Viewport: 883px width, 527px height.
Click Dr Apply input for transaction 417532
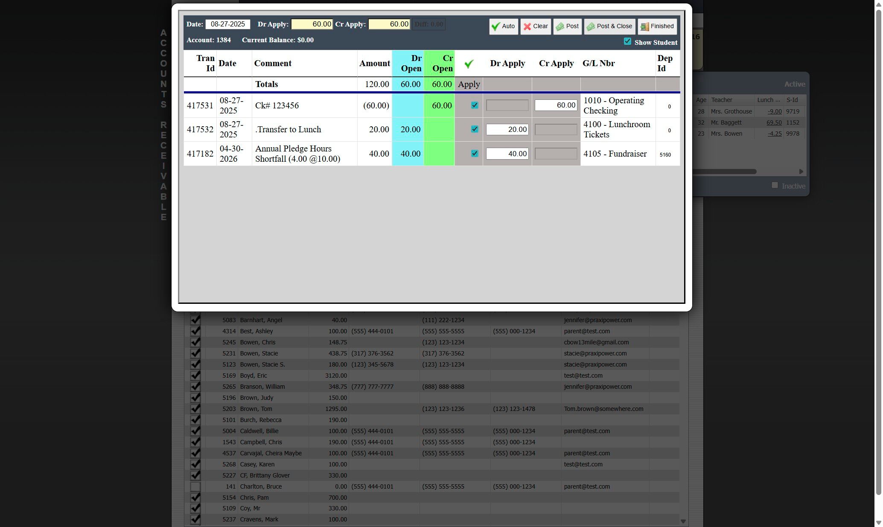(507, 130)
